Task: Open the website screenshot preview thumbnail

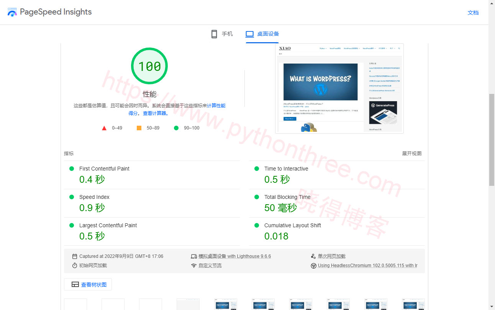Action: click(339, 89)
